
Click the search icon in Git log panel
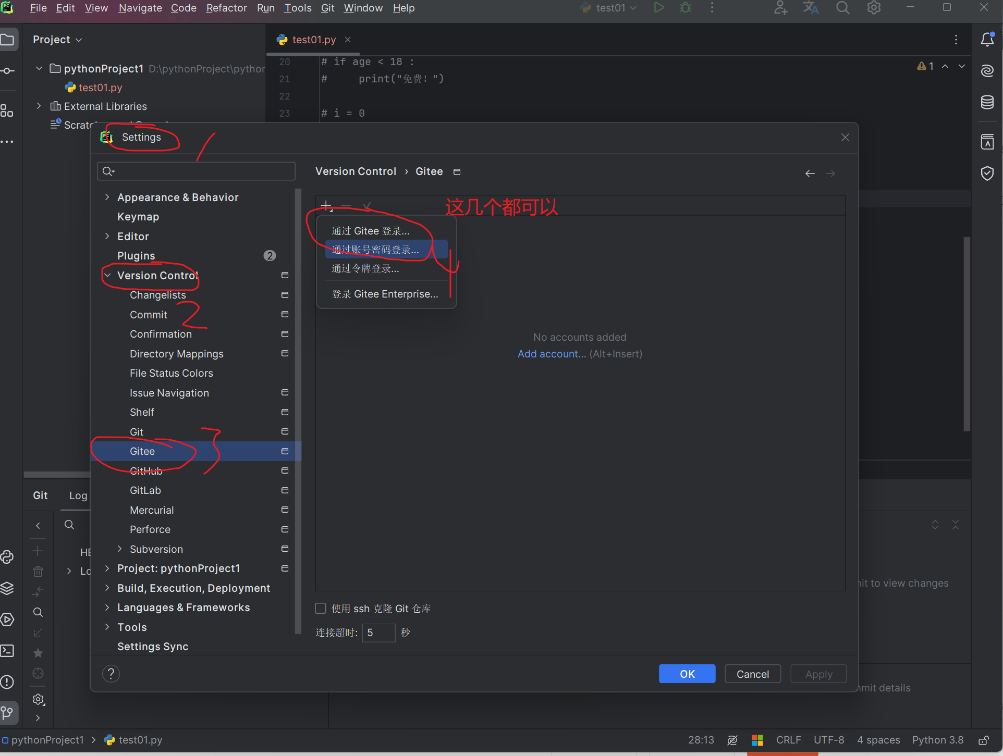tap(69, 525)
